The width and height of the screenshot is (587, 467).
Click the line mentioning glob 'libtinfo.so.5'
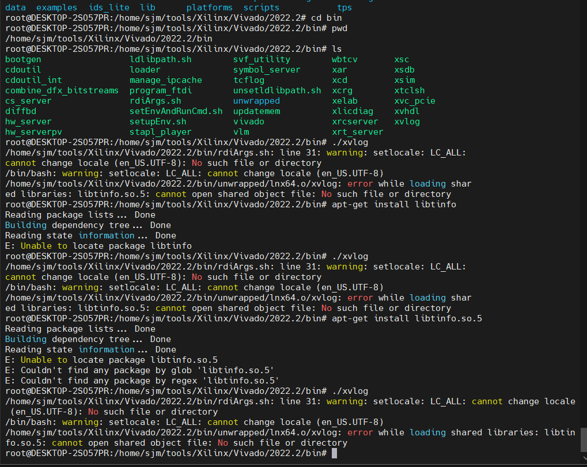click(139, 370)
